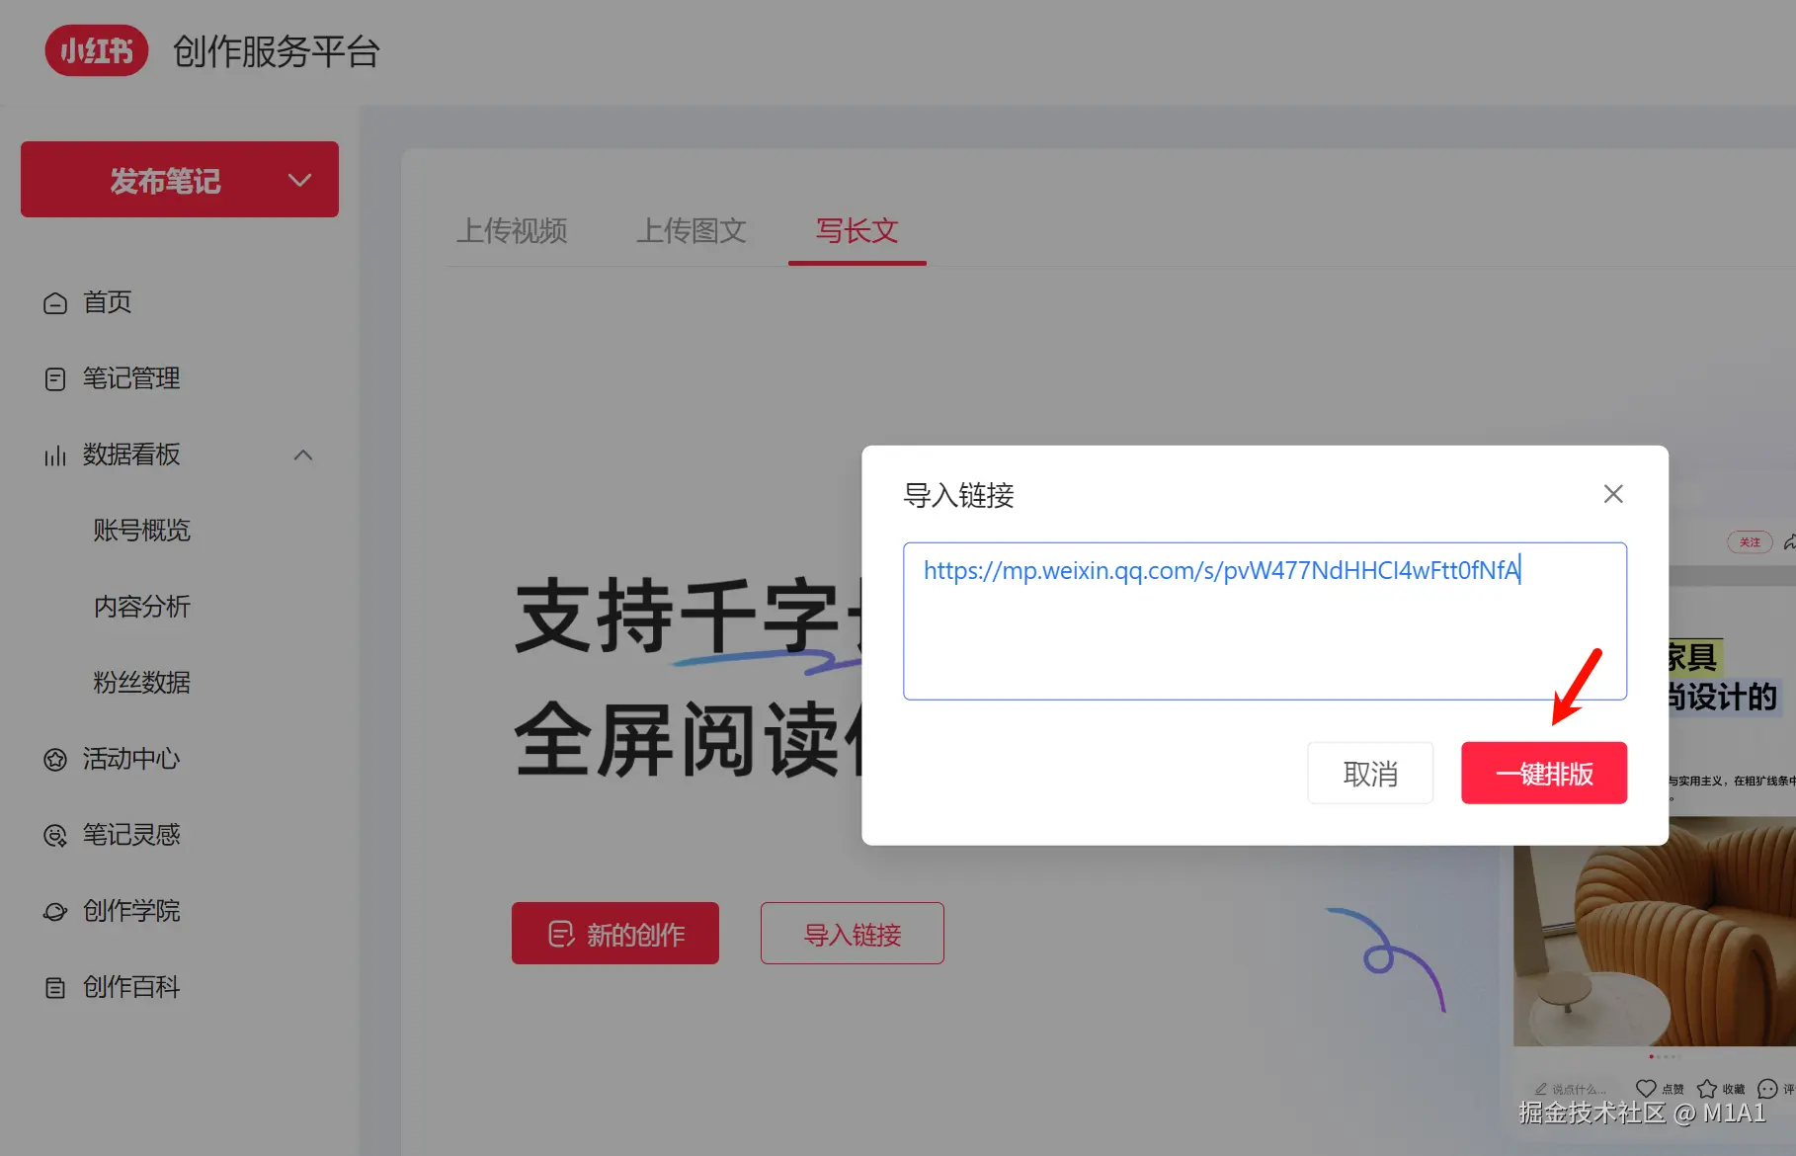Viewport: 1796px width, 1156px height.
Task: Select the 写长文 tab
Action: (857, 231)
